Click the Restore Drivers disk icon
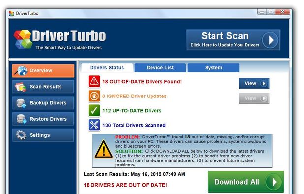 (21, 119)
